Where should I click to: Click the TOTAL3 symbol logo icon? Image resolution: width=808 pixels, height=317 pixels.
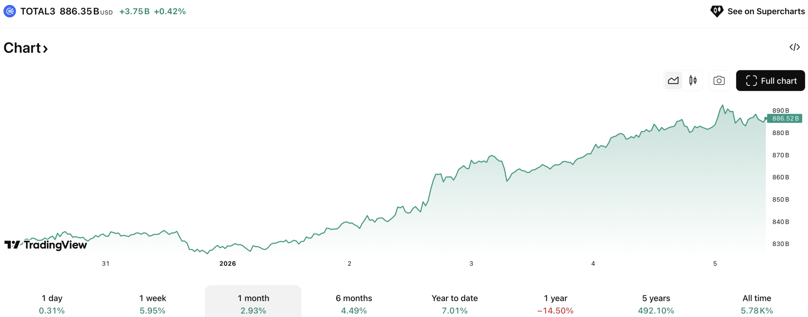(x=10, y=11)
